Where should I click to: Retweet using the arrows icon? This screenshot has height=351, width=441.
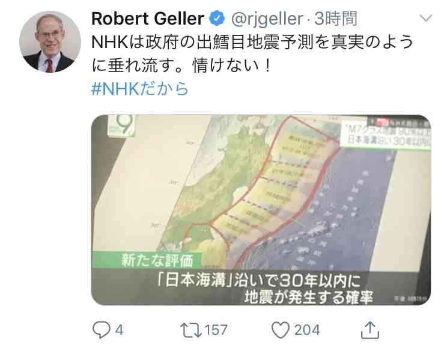click(191, 330)
